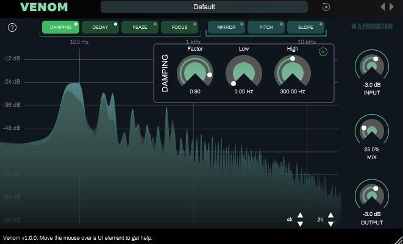Click the resize handle in bottom-right corner

pyautogui.click(x=399, y=240)
